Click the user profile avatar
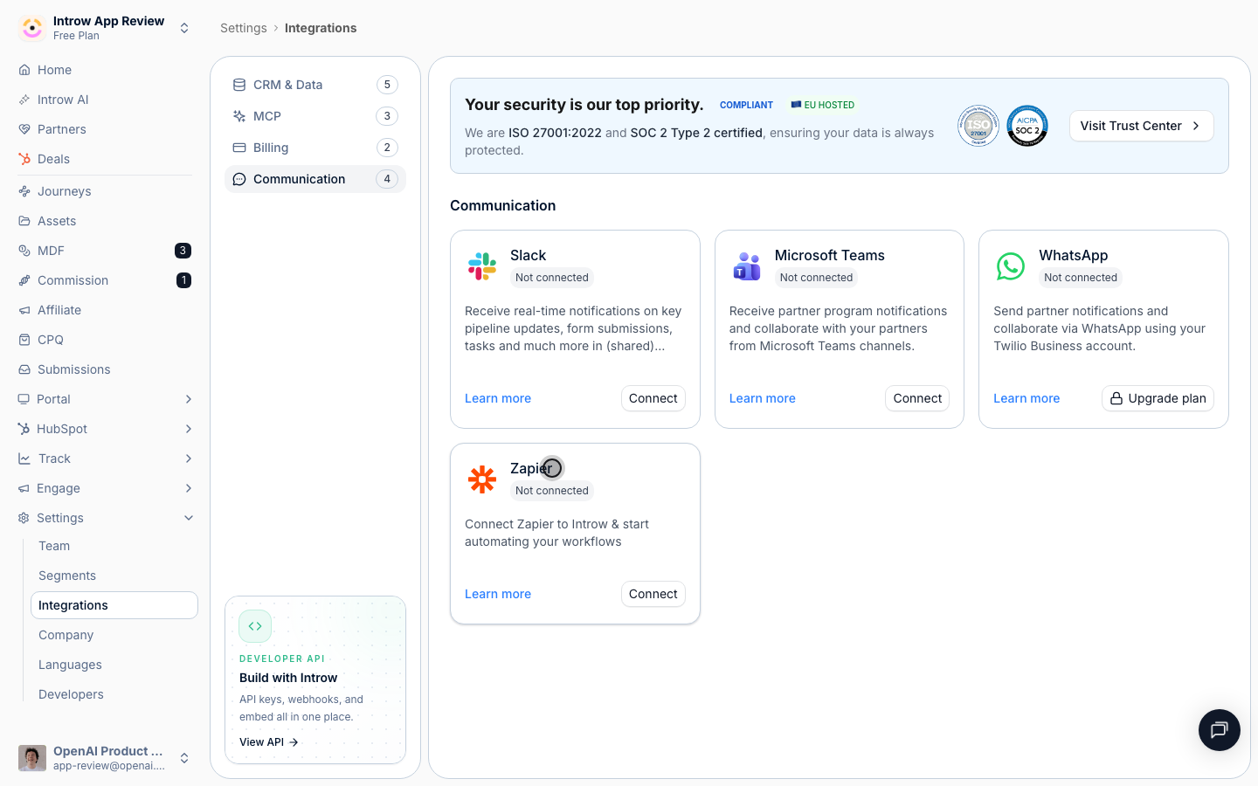Image resolution: width=1258 pixels, height=786 pixels. click(32, 758)
